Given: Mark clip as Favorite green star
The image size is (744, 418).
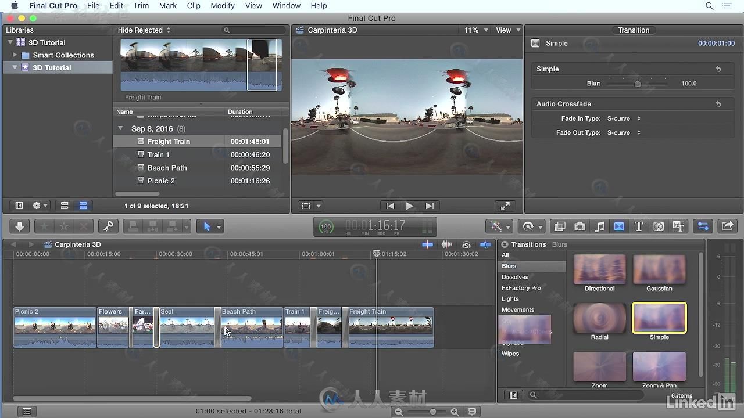Looking at the screenshot, I should (x=45, y=226).
